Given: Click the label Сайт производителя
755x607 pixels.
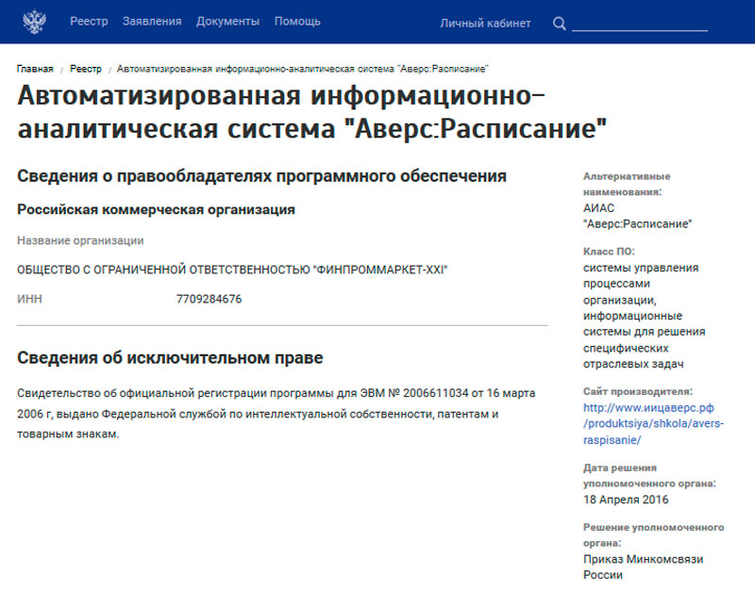Looking at the screenshot, I should point(638,391).
